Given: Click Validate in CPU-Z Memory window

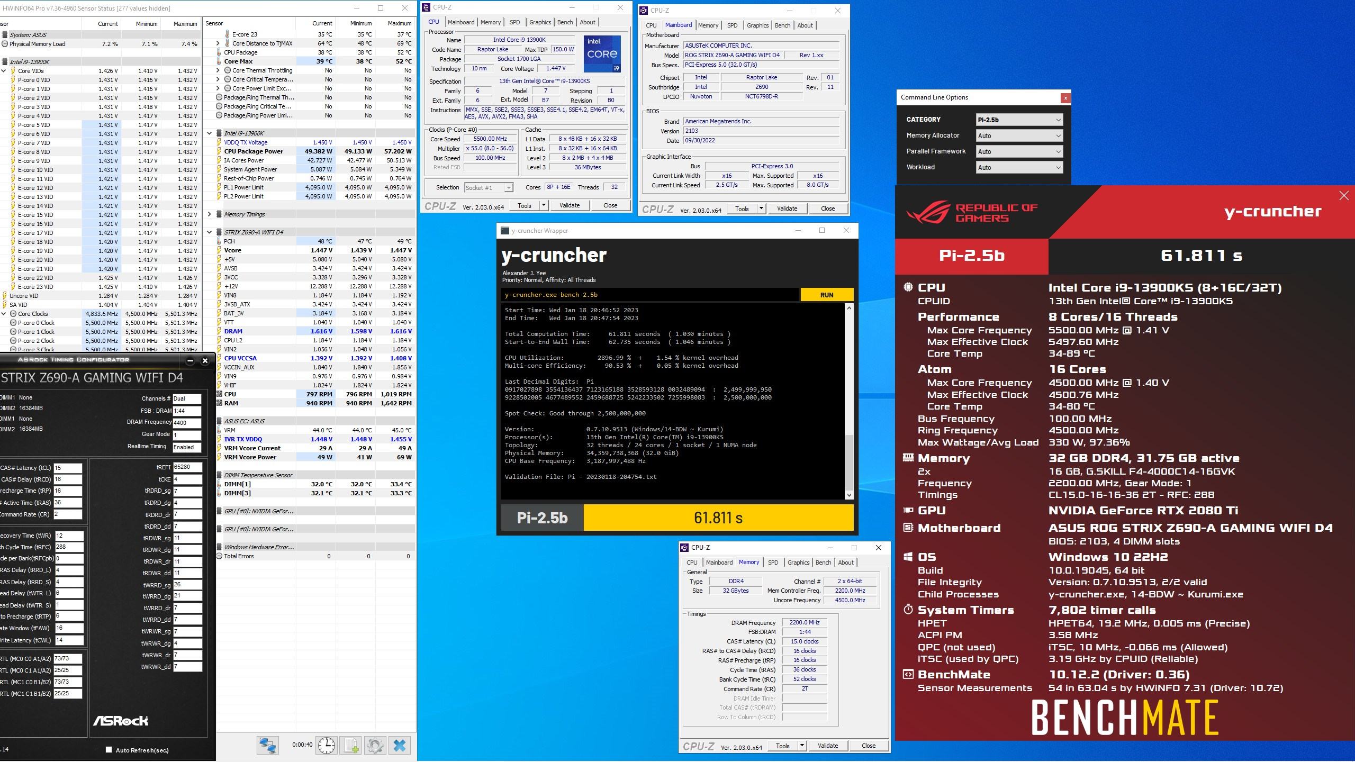Looking at the screenshot, I should (828, 746).
